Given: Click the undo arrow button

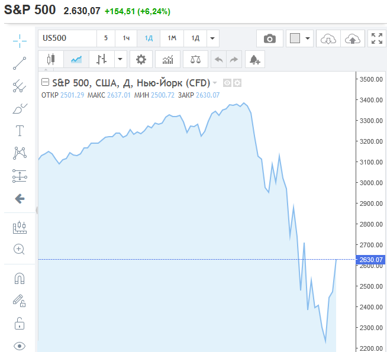Looking at the screenshot, I should 219,59.
